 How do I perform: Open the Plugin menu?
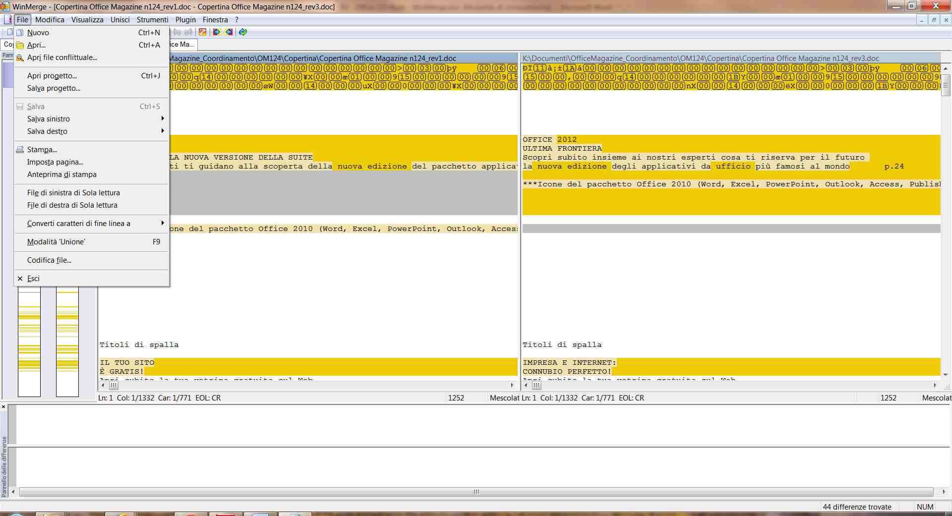click(185, 20)
